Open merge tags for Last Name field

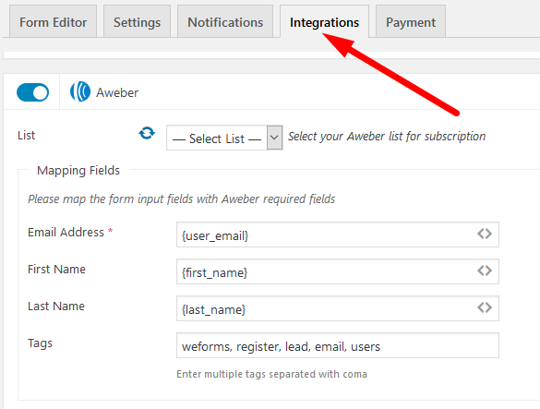[485, 307]
